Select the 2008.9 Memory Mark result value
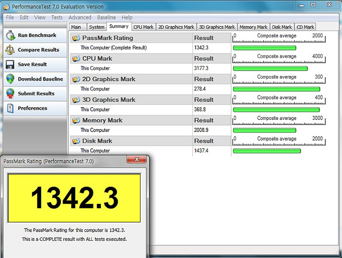The height and width of the screenshot is (258, 342). pyautogui.click(x=201, y=130)
